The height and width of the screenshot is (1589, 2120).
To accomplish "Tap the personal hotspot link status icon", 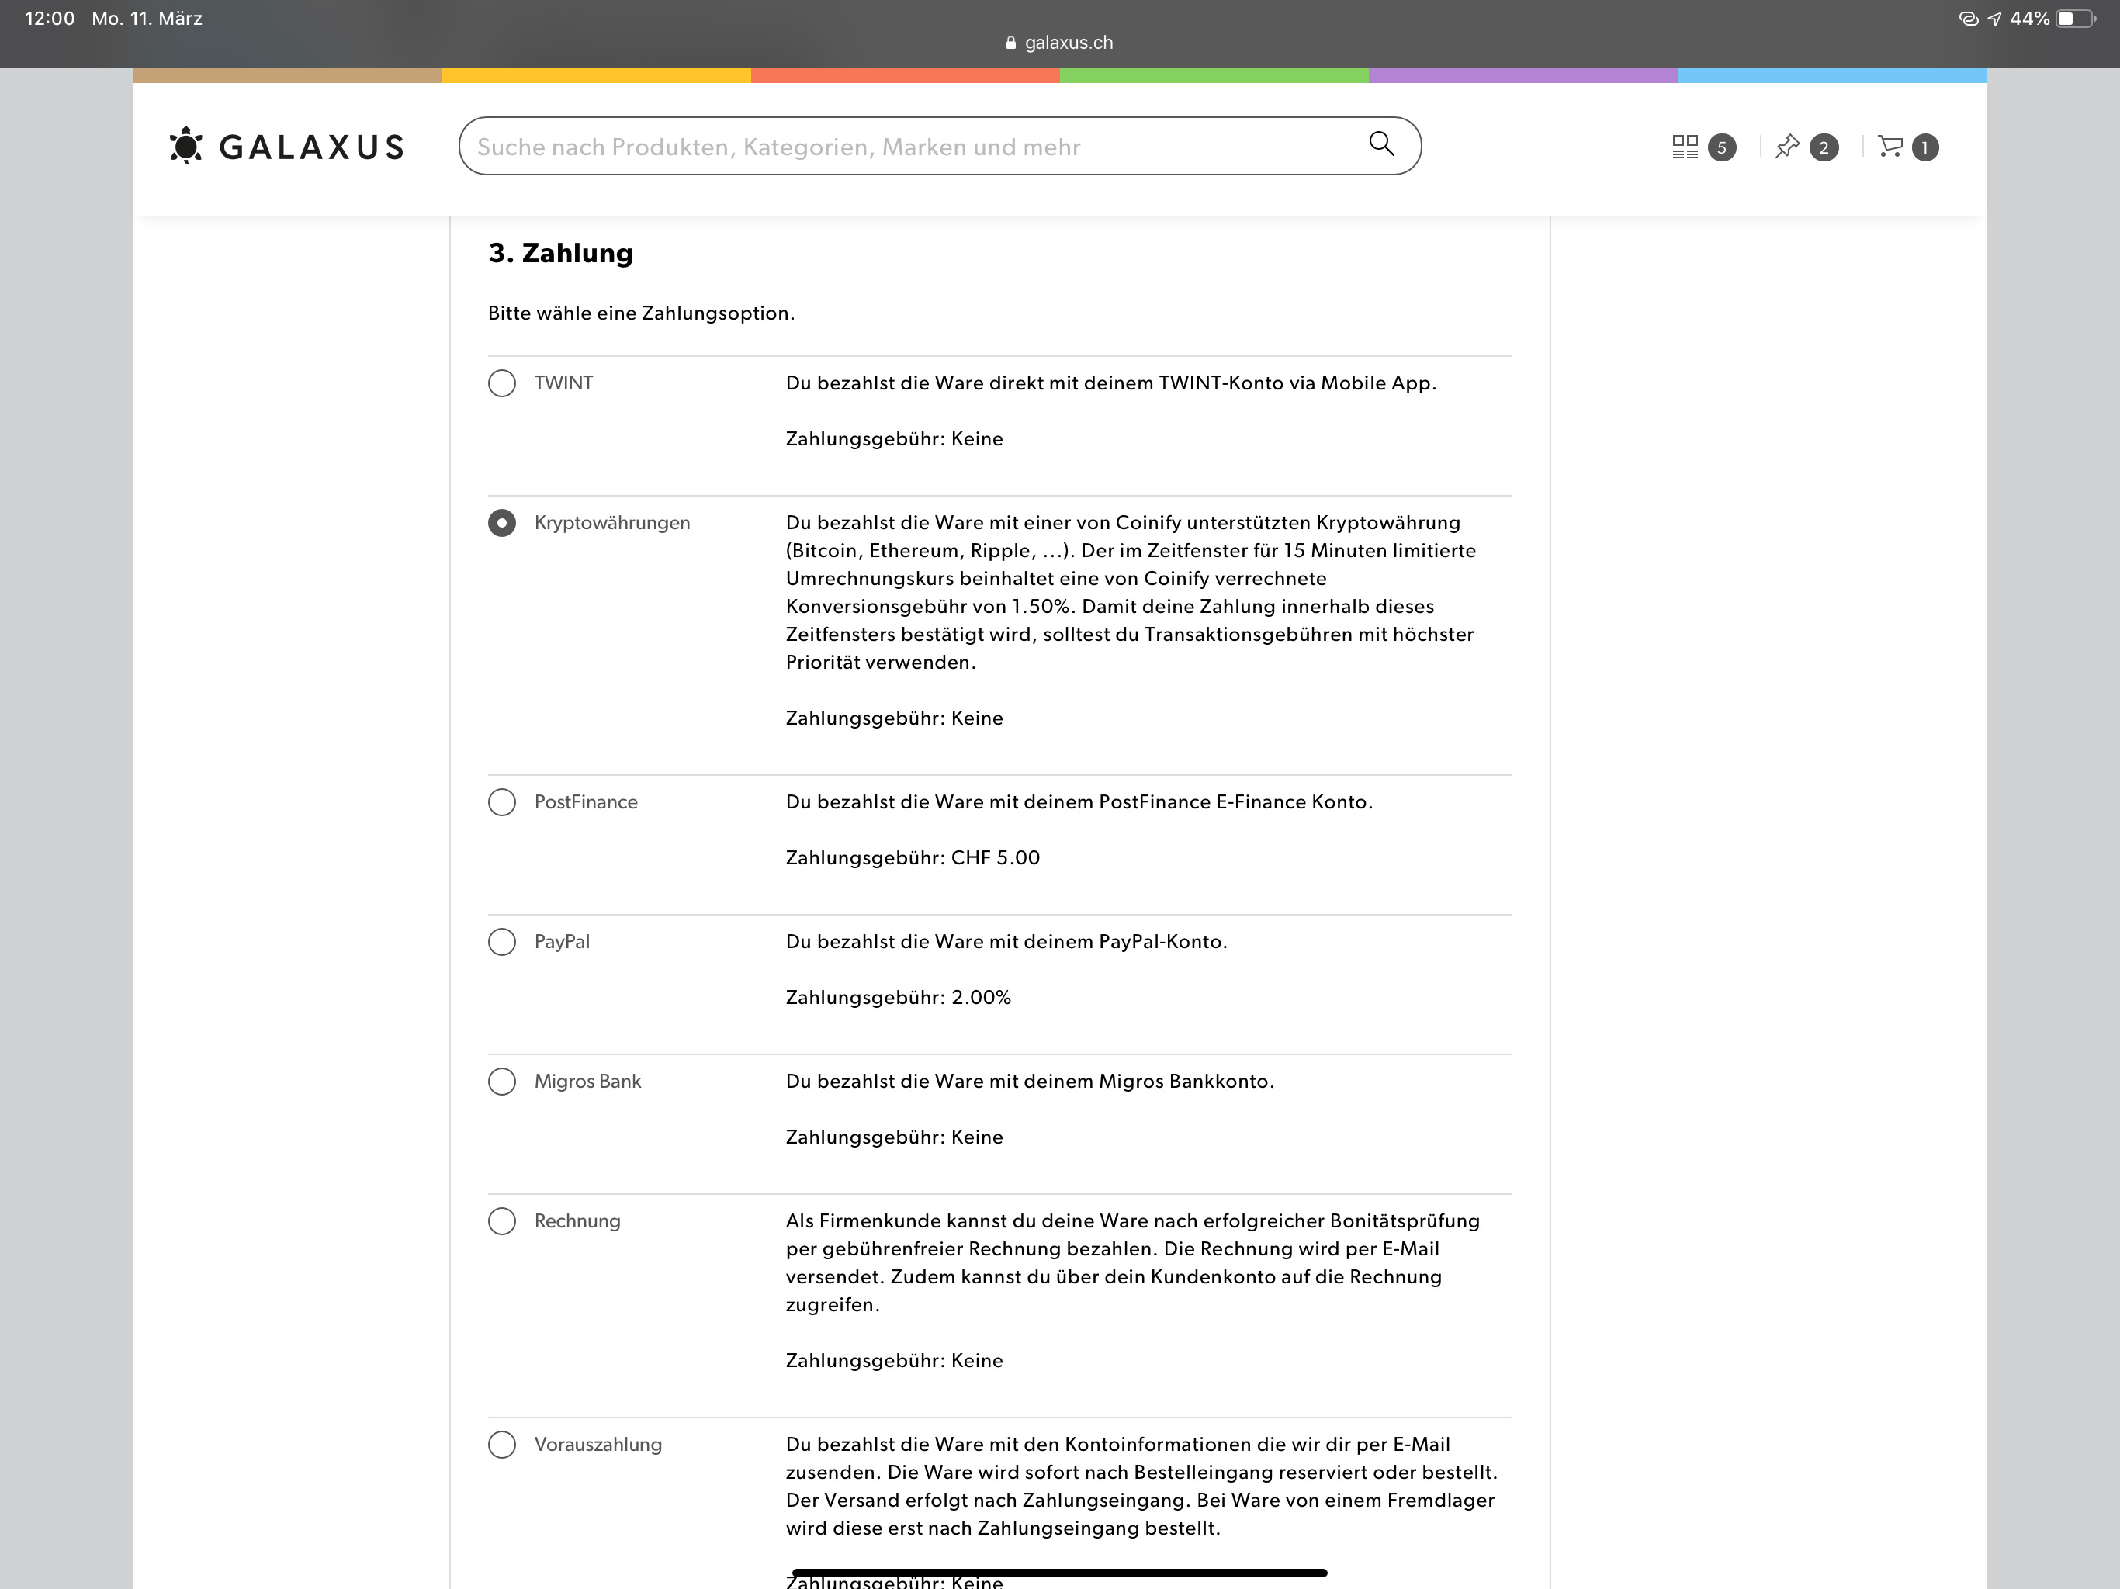I will (x=1969, y=18).
